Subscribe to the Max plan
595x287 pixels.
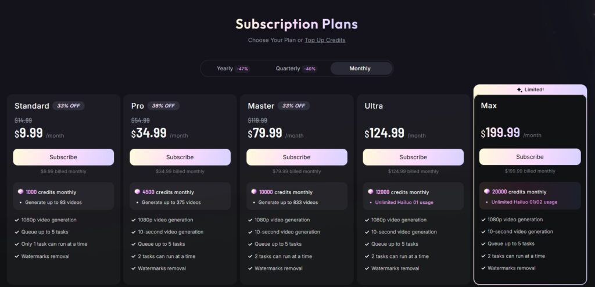[530, 157]
